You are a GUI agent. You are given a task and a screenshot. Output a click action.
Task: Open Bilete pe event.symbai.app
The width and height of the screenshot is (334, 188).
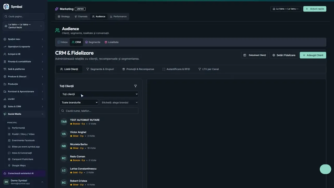tap(26, 147)
